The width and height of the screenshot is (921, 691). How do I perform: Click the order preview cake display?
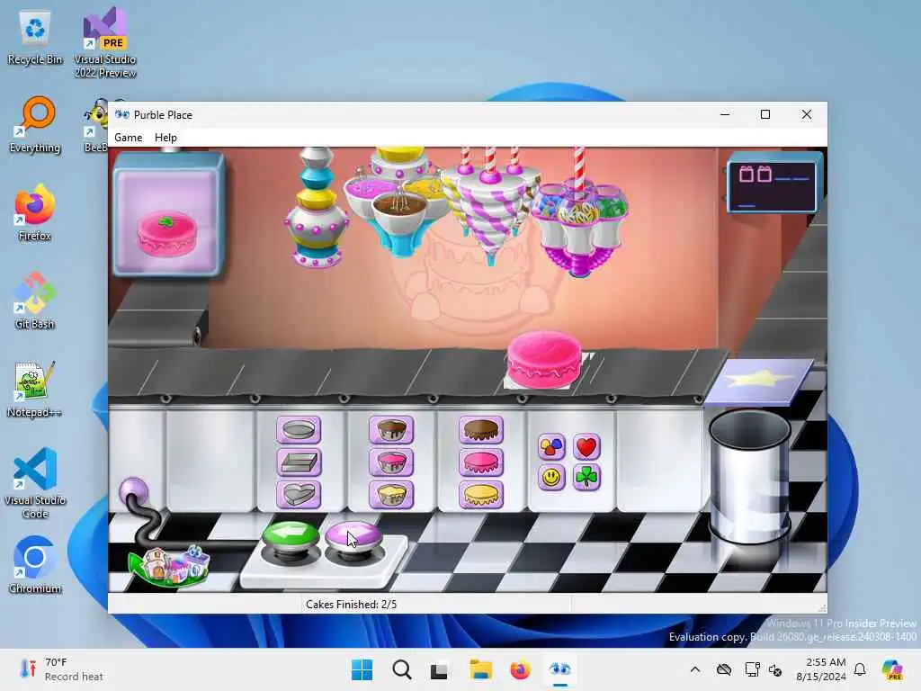168,216
